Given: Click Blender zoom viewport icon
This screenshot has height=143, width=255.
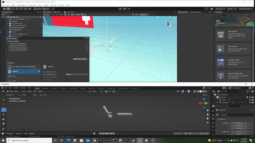Looking at the screenshot, I should 208,110.
